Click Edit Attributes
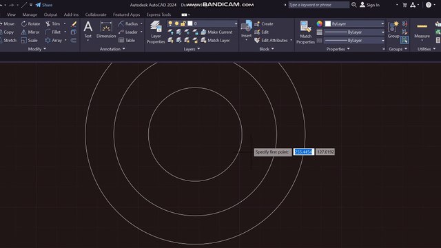Viewport: 441px width, 248px height. pos(271,41)
